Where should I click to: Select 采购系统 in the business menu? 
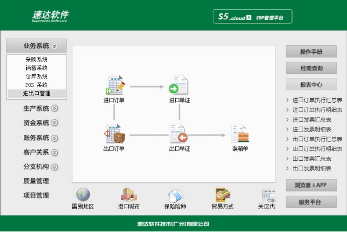[x=36, y=59]
